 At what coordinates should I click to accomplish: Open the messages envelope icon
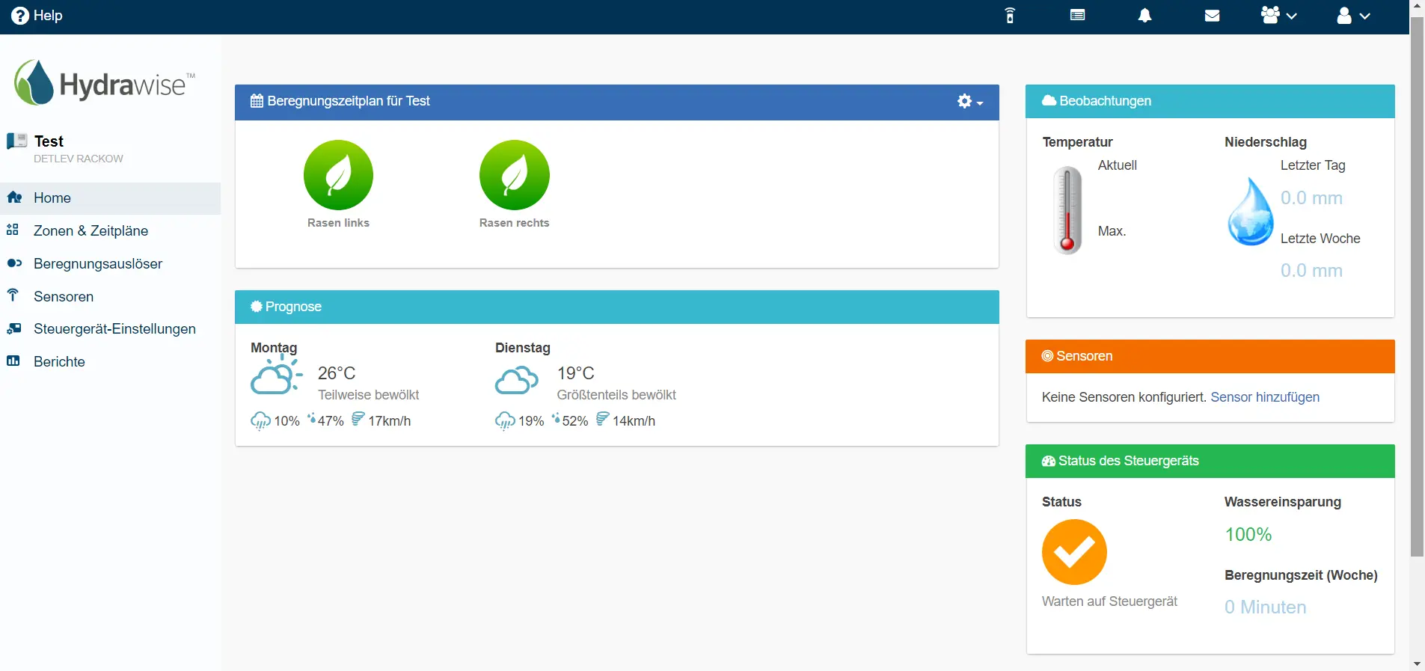click(x=1212, y=16)
